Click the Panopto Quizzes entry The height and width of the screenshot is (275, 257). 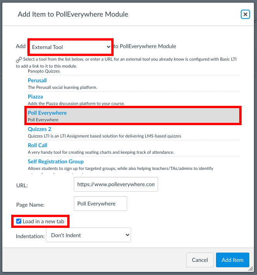44,71
